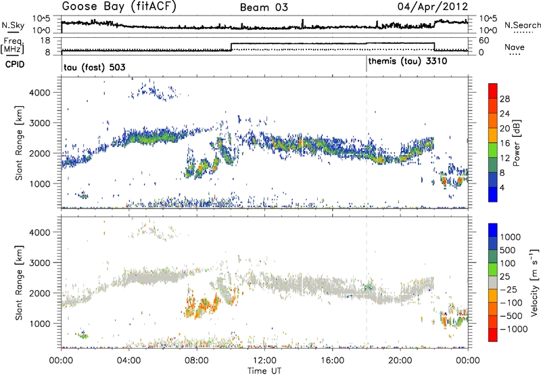Pick the yellow-orange 16–20 dB power color
Image resolution: width=541 pixels, height=375 pixels.
coord(493,135)
